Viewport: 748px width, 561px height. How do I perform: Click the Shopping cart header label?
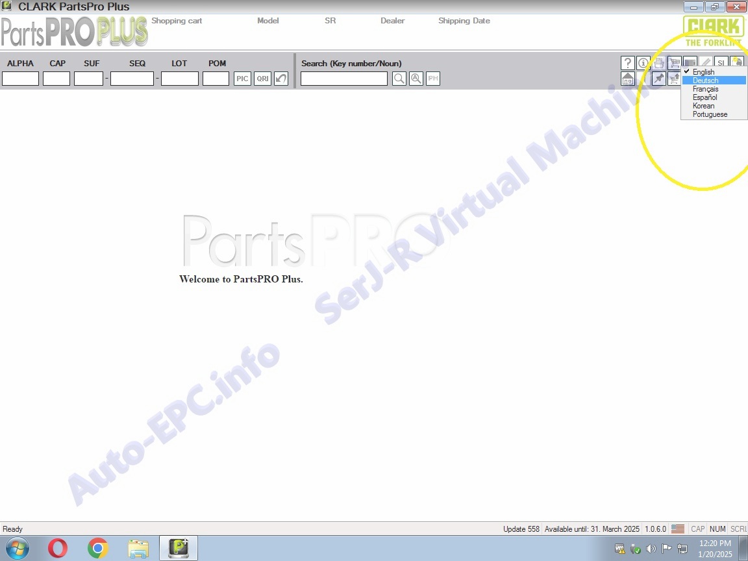[177, 21]
